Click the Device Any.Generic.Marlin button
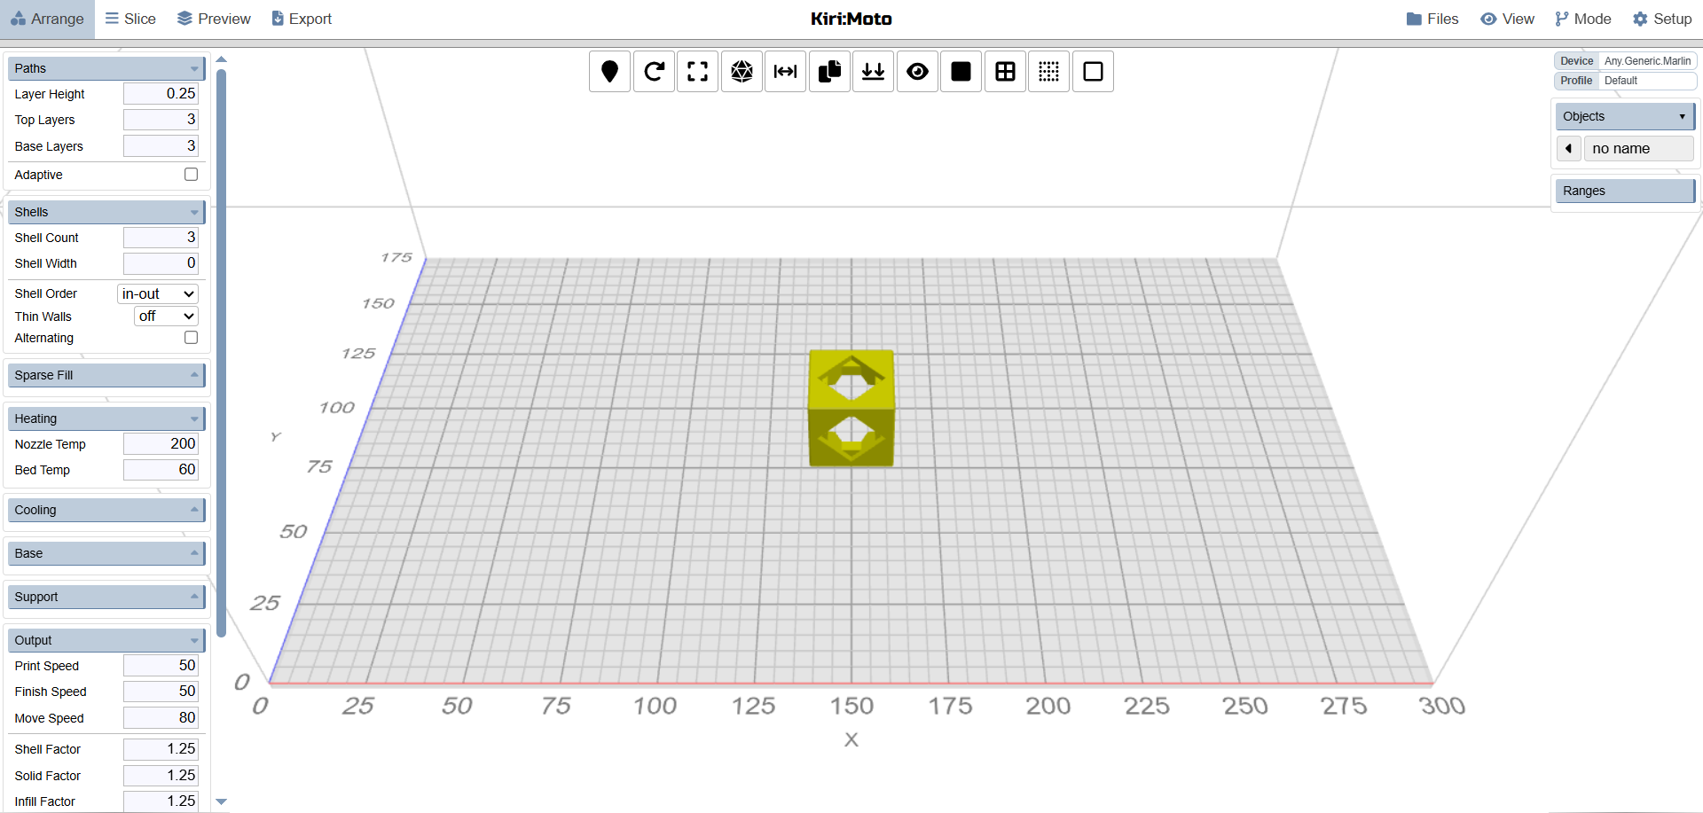The width and height of the screenshot is (1703, 813). pos(1626,61)
